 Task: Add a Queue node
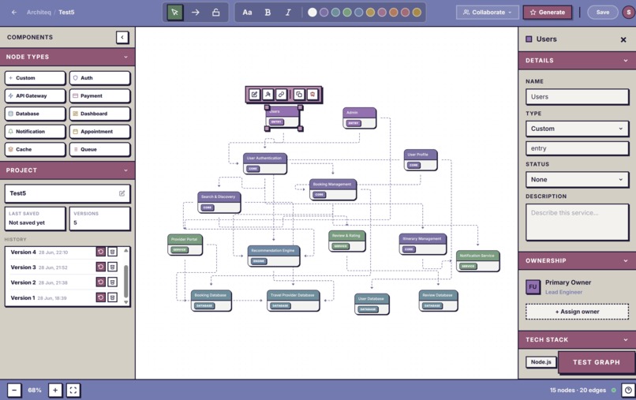(99, 149)
